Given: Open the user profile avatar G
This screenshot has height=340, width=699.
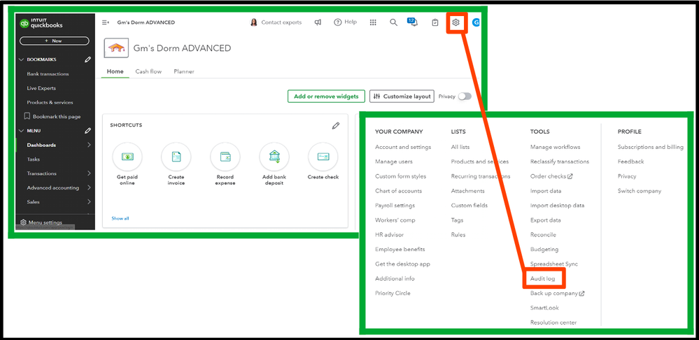Looking at the screenshot, I should (476, 22).
